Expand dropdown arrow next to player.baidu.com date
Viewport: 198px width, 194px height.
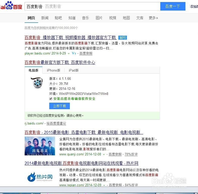click(x=69, y=53)
